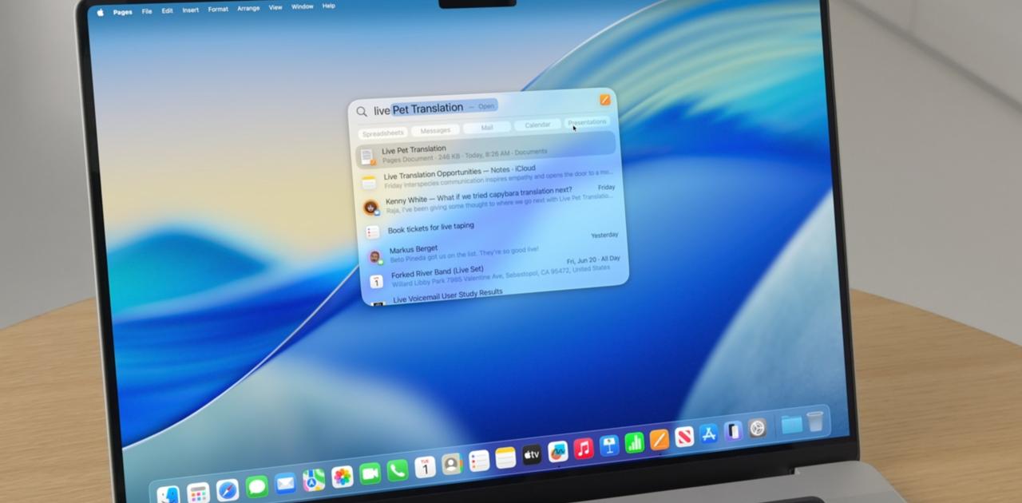Open the Downloads folder in Dock
The image size is (1022, 503).
click(791, 424)
